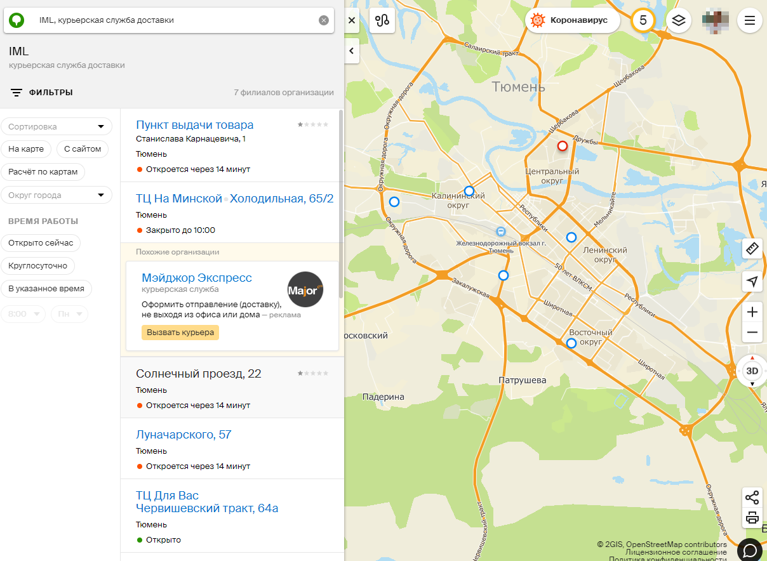This screenshot has height=561, width=767.
Task: Click the green 2GIS logo in search box
Action: pyautogui.click(x=16, y=20)
